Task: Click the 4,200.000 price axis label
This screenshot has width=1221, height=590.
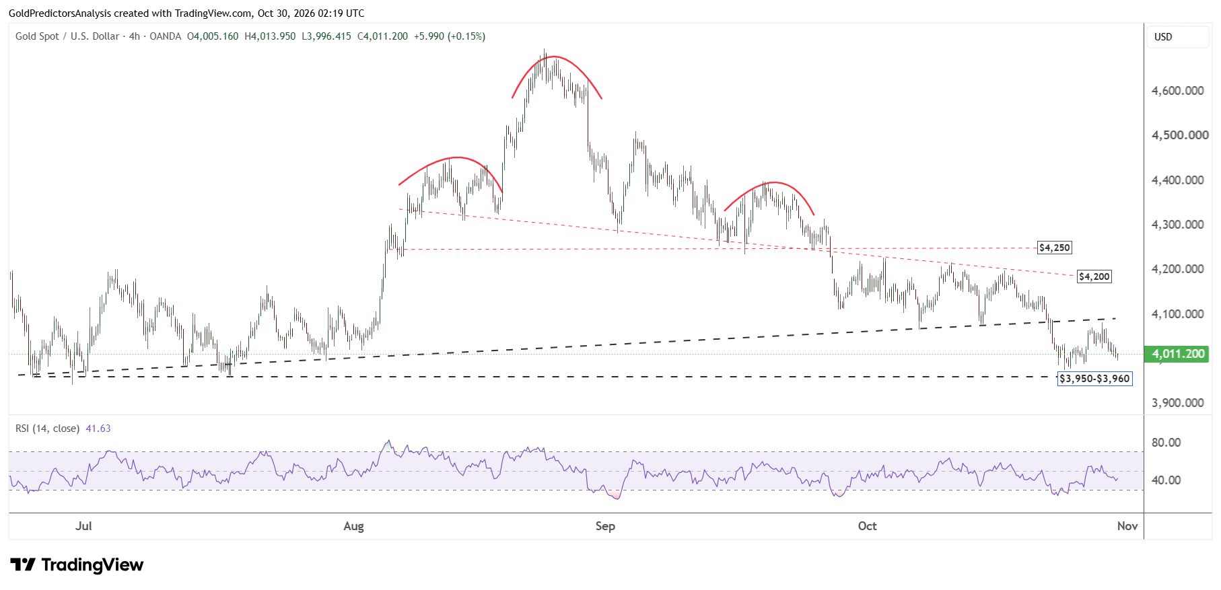Action: coord(1178,269)
